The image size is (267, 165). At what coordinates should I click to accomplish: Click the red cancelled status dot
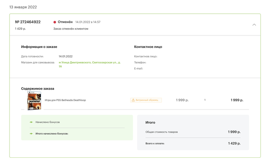click(55, 22)
